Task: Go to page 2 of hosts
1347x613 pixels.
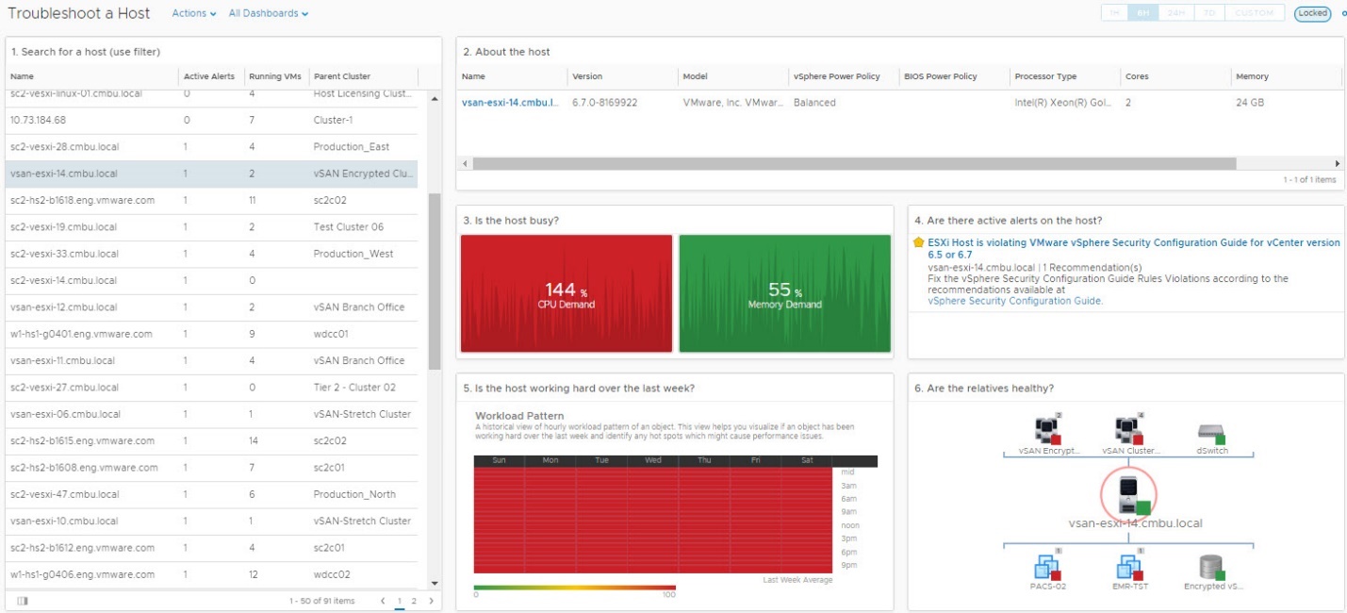Action: tap(413, 601)
